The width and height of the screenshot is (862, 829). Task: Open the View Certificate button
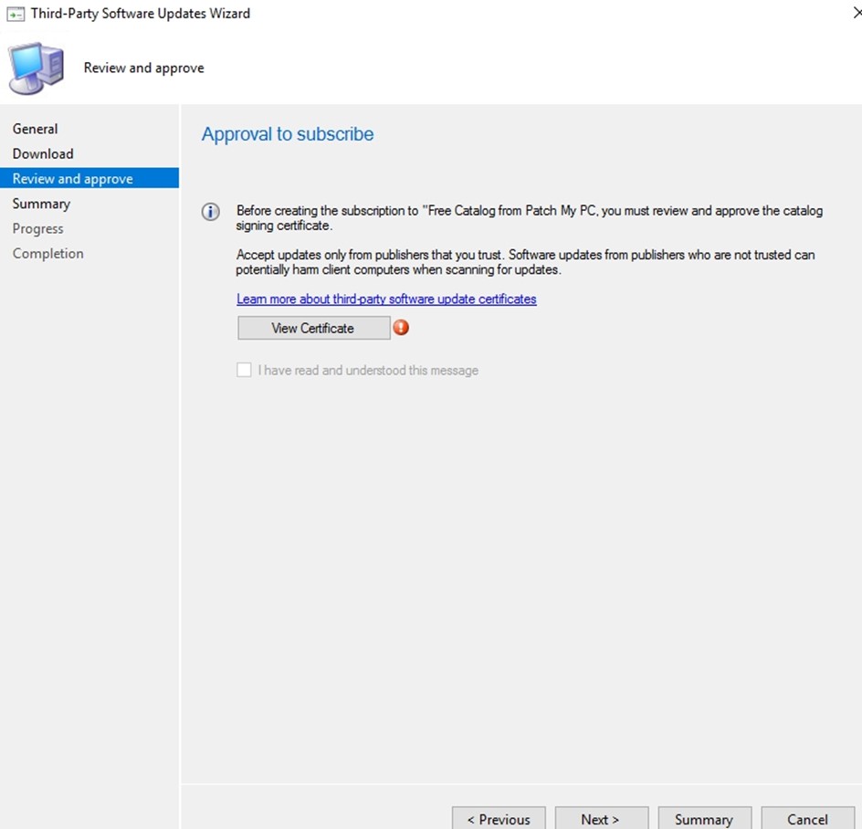tap(314, 328)
